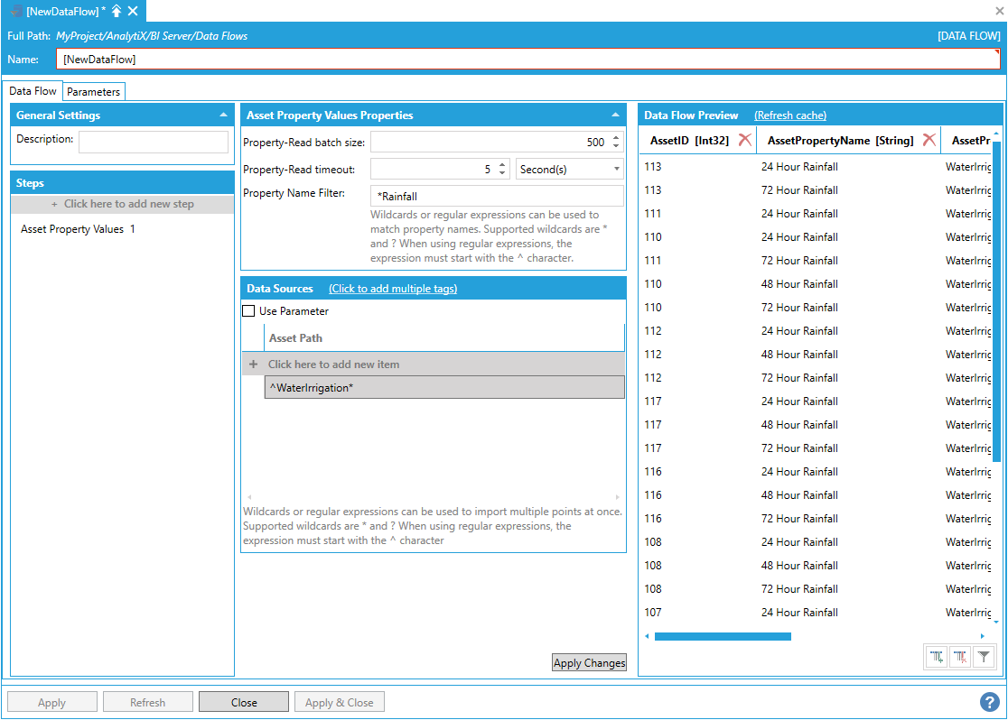Switch to the Parameters tab
The width and height of the screenshot is (1008, 720).
(x=93, y=92)
